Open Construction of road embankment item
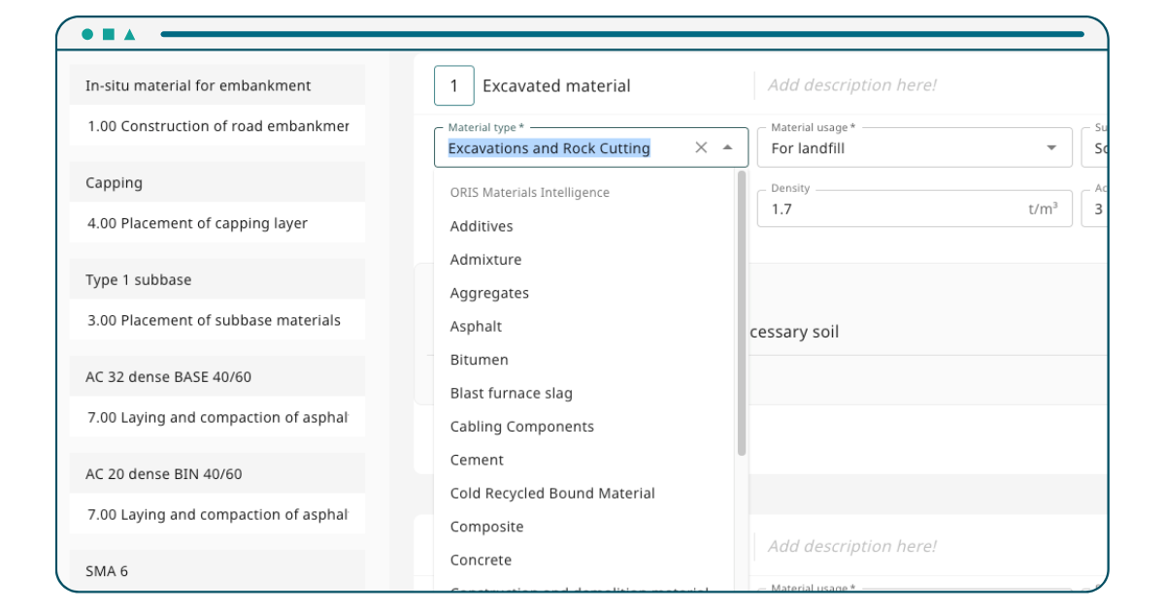 [x=217, y=126]
